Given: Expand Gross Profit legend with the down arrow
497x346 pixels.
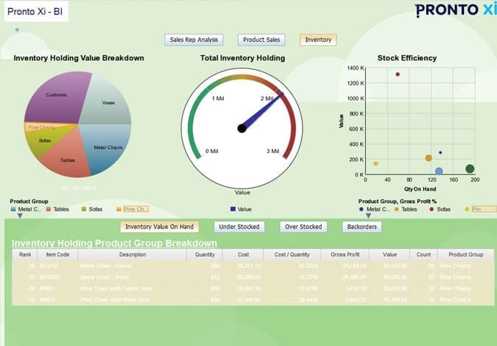Looking at the screenshot, I should click(x=368, y=216).
